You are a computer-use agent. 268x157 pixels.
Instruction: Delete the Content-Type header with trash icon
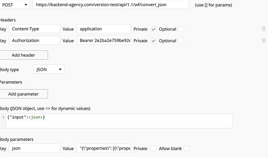264,29
